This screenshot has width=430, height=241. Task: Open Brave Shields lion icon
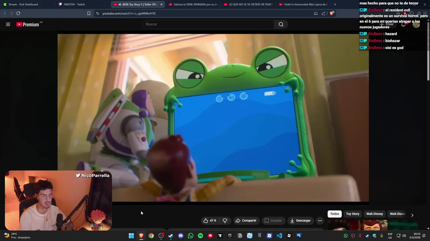click(x=332, y=13)
